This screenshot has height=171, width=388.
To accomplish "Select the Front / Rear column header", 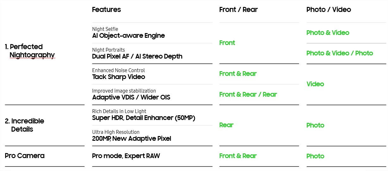I will coord(238,9).
